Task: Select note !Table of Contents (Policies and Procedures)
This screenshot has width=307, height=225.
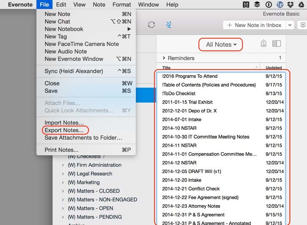Action: [221, 85]
